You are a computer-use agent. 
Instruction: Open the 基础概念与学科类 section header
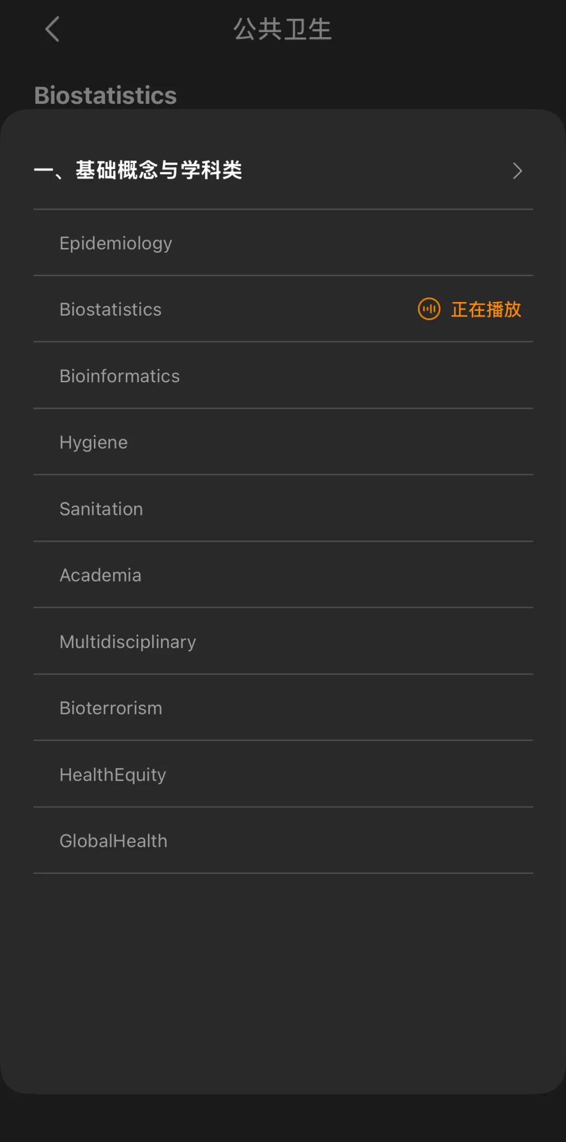159,170
